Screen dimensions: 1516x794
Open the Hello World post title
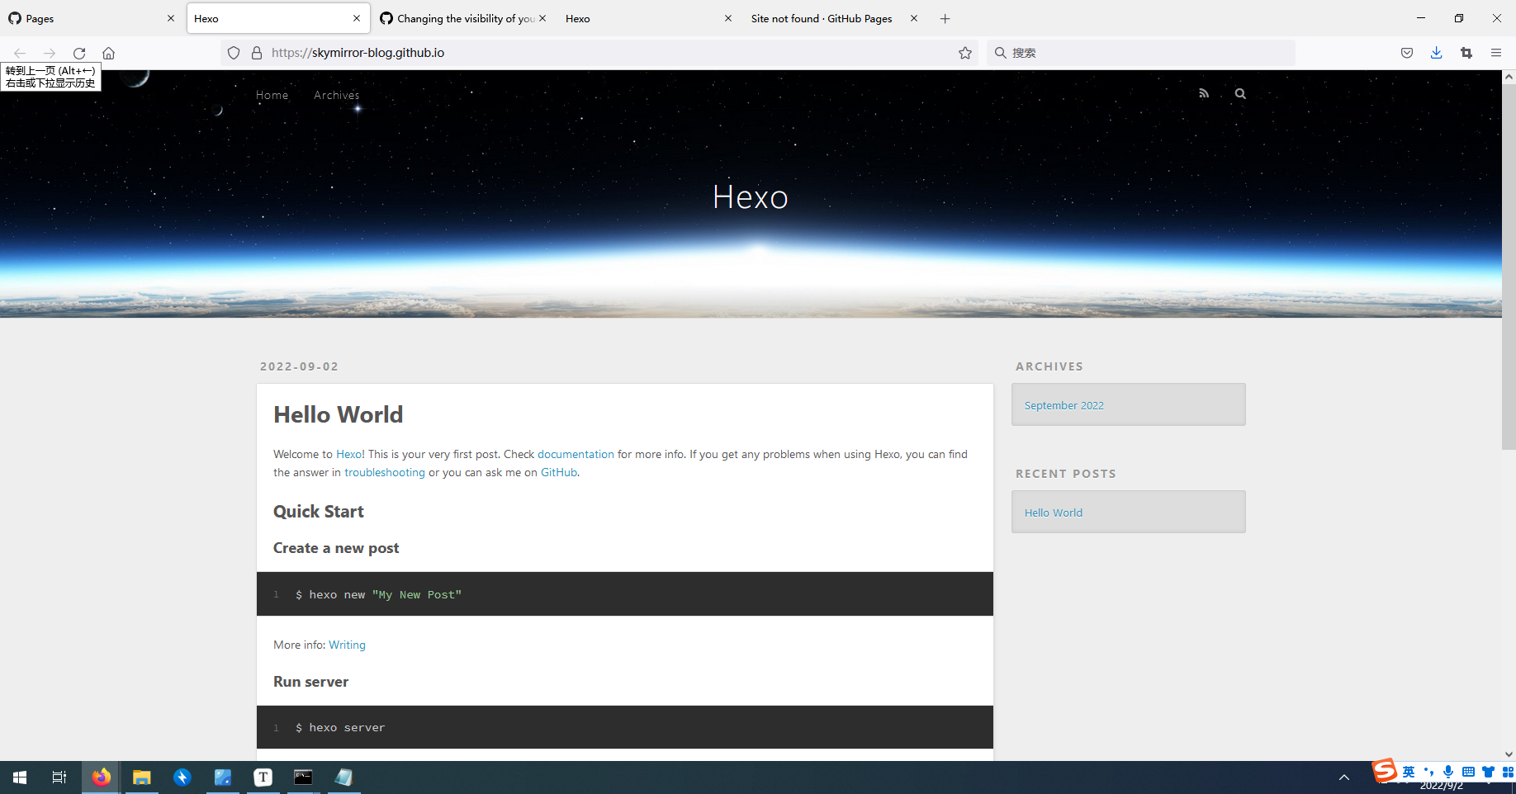[339, 414]
